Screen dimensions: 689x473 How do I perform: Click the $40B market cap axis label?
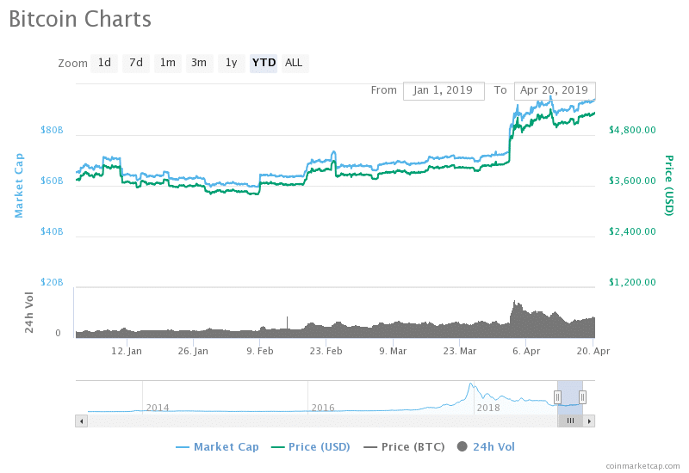(52, 231)
